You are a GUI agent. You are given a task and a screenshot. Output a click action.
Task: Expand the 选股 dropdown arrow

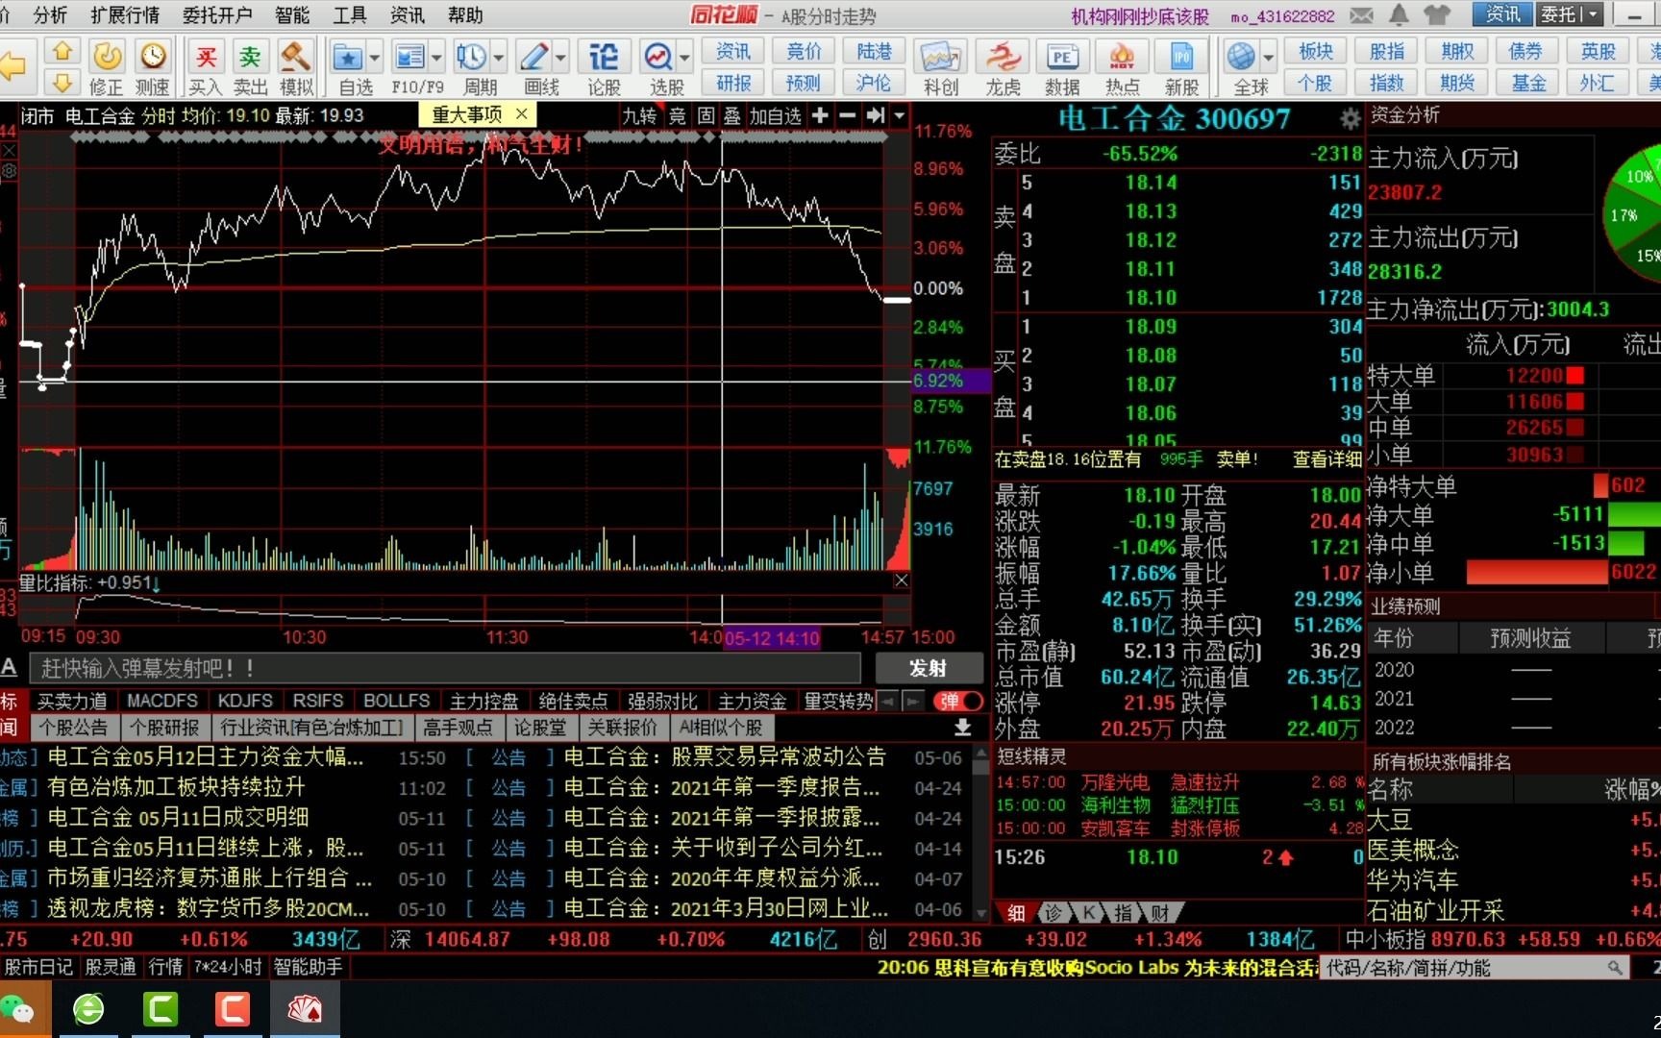pos(684,58)
